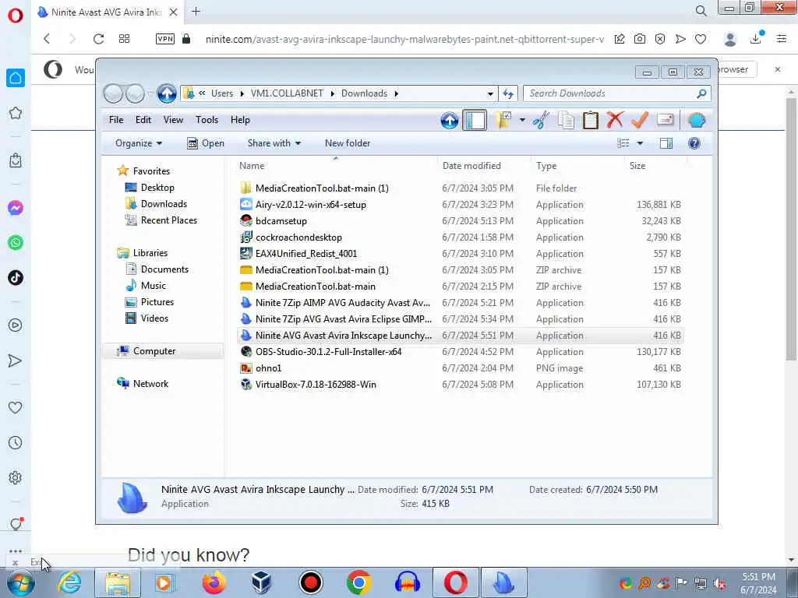Open Opera sidebar home icon

pos(16,78)
